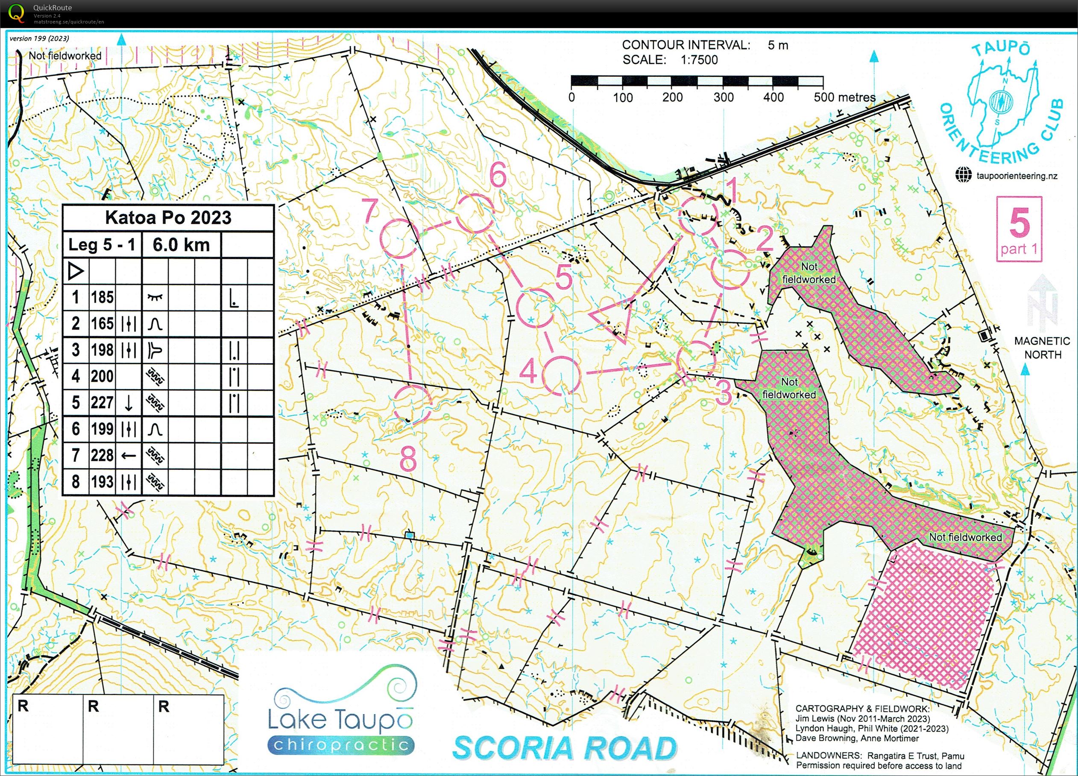Click the globe icon beside taupoorienteering.nz
This screenshot has width=1078, height=776.
[964, 175]
